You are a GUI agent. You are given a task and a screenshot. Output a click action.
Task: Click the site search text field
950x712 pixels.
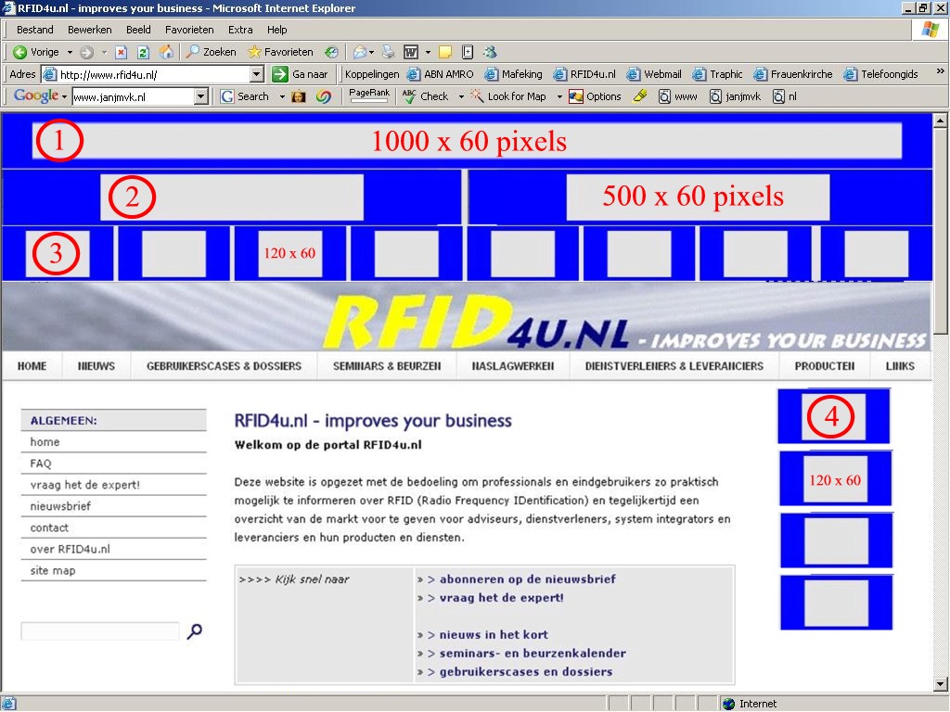click(100, 630)
